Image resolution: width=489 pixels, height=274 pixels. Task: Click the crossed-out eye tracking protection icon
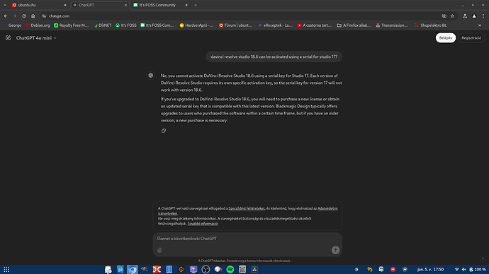point(444,16)
